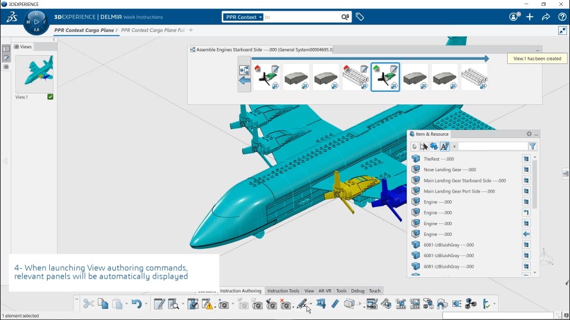Switch to Instruction Authoring tab
The image size is (570, 320).
point(240,290)
